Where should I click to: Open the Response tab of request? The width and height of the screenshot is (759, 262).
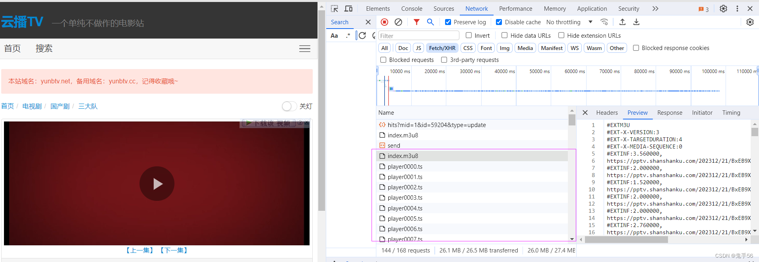pos(670,113)
